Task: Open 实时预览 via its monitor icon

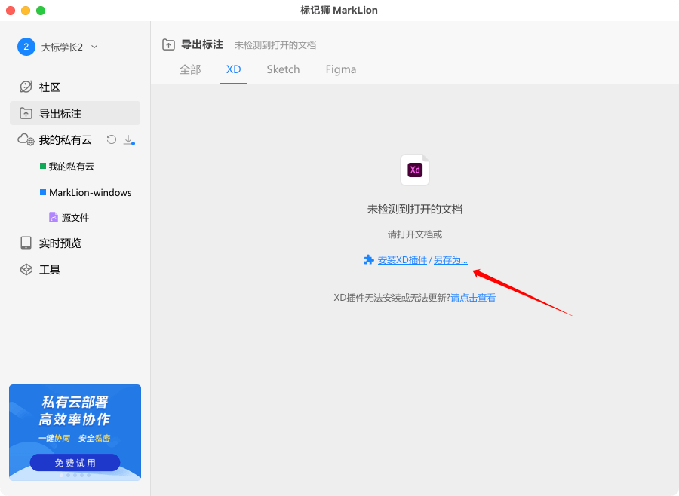Action: [x=25, y=243]
